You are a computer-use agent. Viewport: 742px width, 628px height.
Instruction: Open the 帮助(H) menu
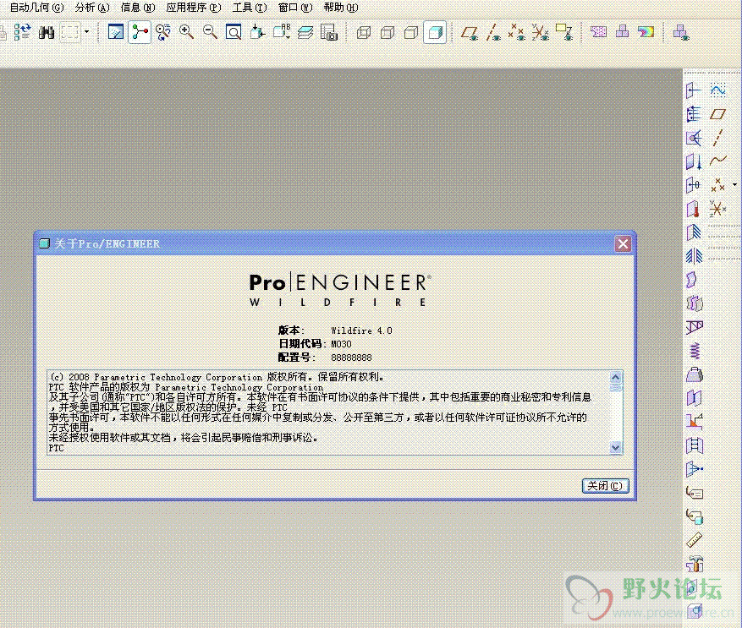(341, 8)
